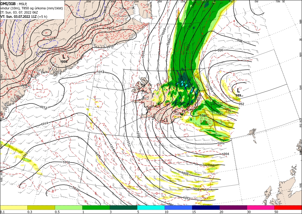
Task: Click the legend value 20
Action: (221, 212)
